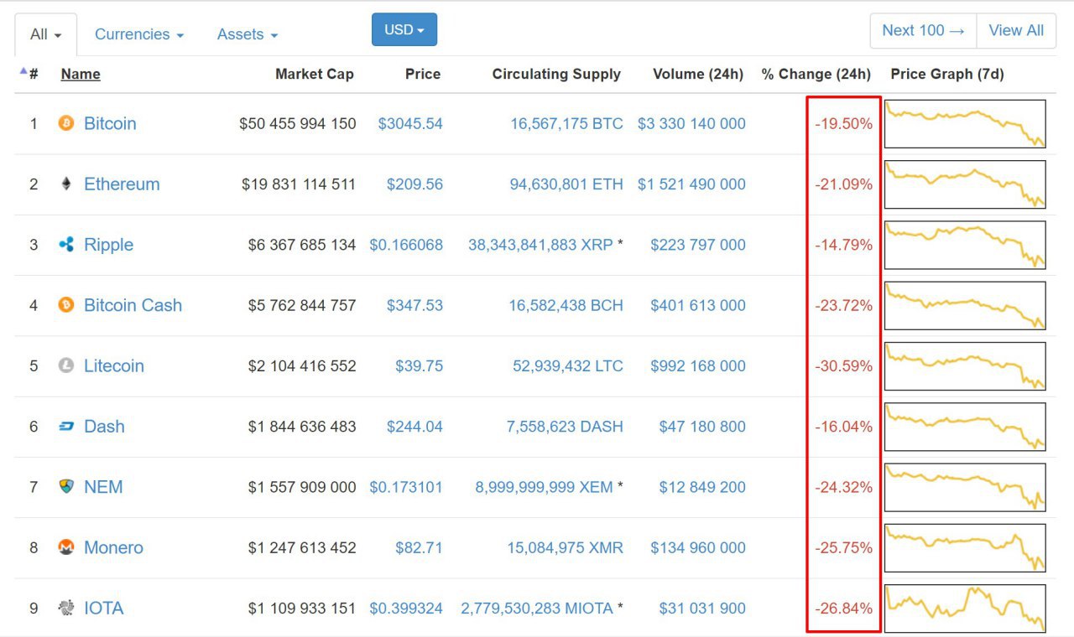This screenshot has height=637, width=1074.
Task: Open the IOTA name link
Action: 104,608
